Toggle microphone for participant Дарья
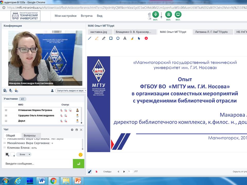 [61, 121]
